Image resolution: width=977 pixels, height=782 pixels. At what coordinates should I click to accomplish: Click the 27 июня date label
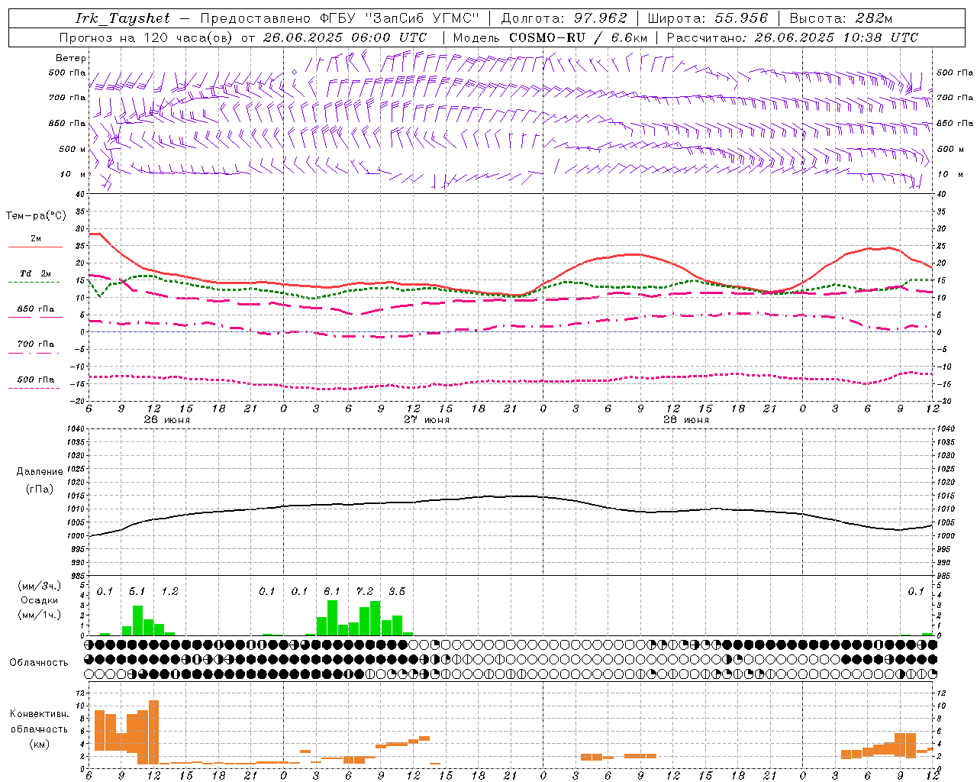(x=427, y=420)
